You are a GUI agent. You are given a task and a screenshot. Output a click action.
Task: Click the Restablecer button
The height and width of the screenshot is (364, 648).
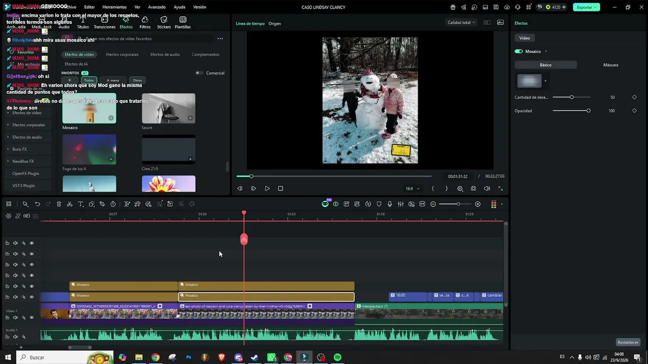click(628, 342)
